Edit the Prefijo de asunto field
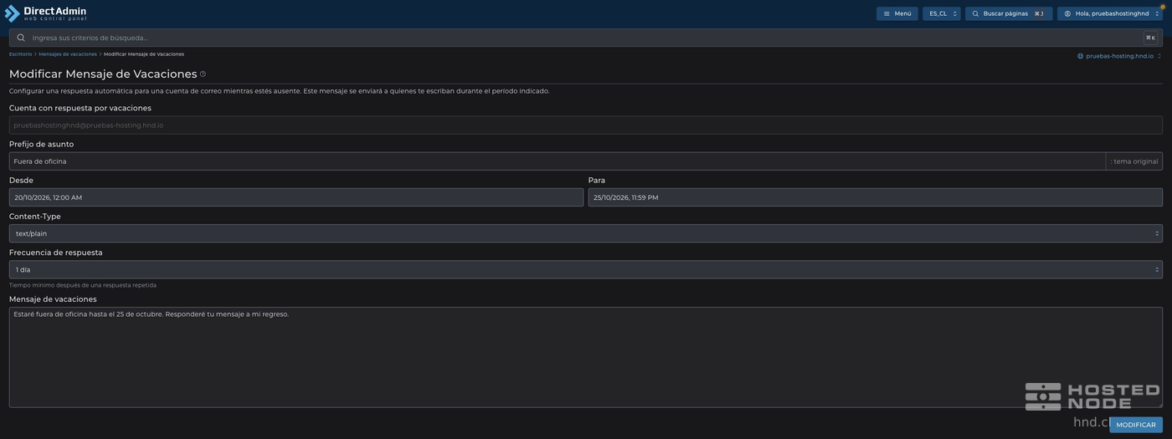Image resolution: width=1172 pixels, height=439 pixels. coord(558,161)
